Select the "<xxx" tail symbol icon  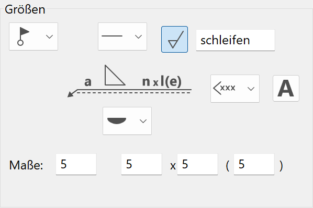click(x=224, y=88)
